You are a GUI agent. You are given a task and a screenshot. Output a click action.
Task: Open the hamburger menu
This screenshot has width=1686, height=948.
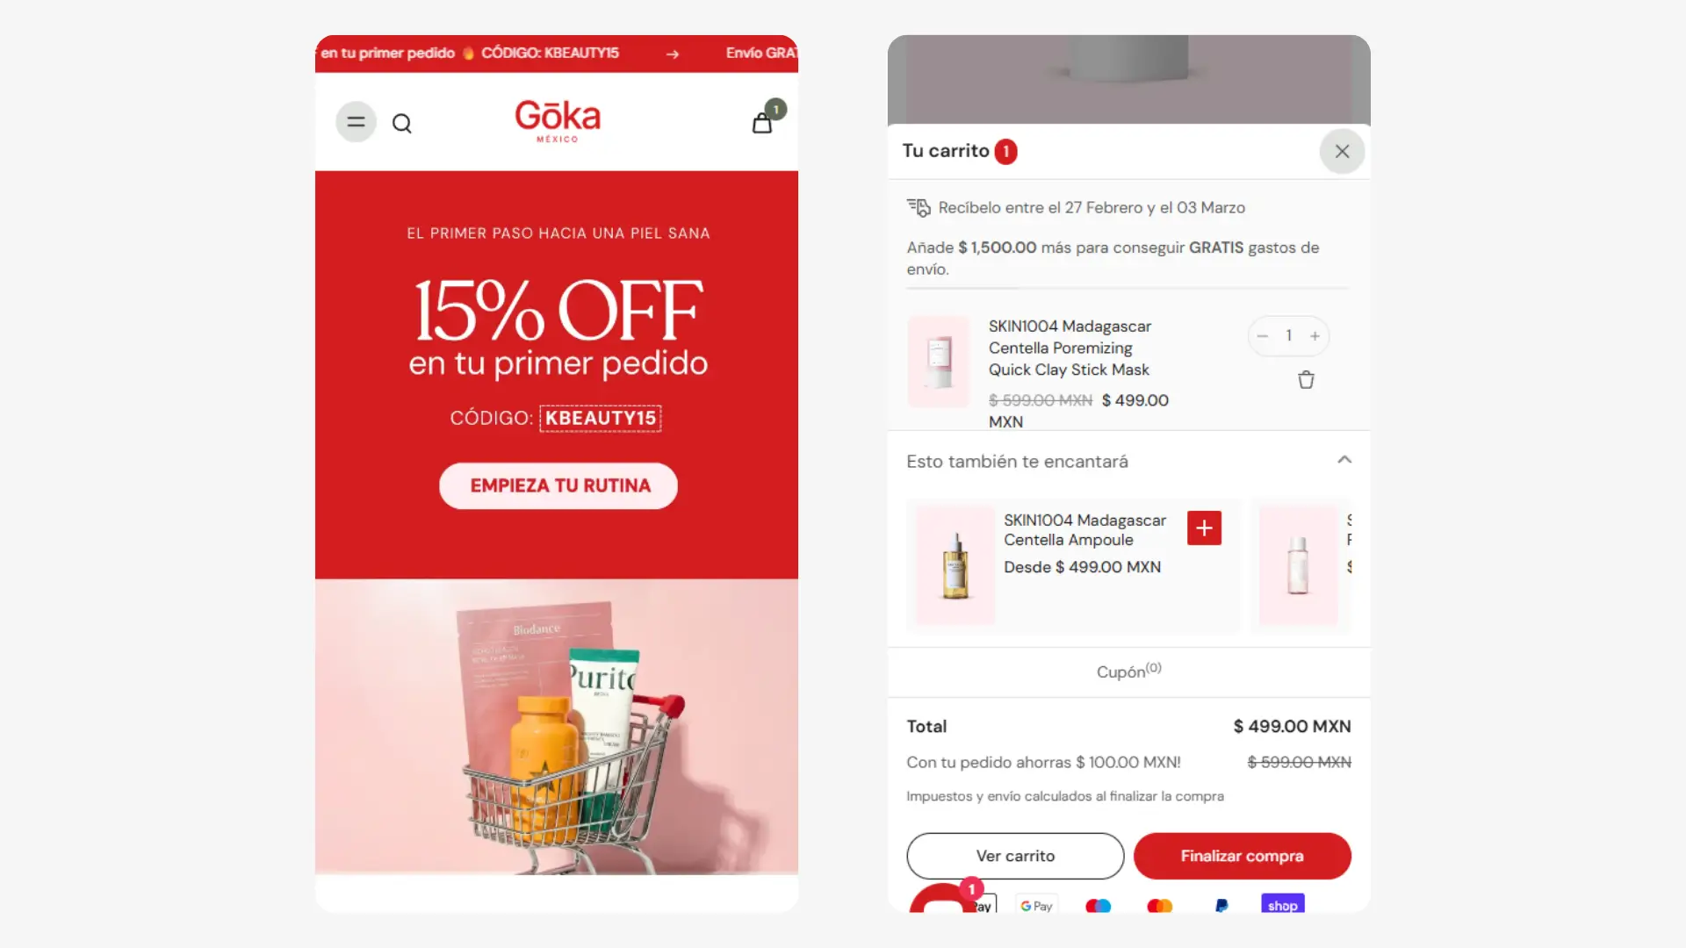click(356, 122)
